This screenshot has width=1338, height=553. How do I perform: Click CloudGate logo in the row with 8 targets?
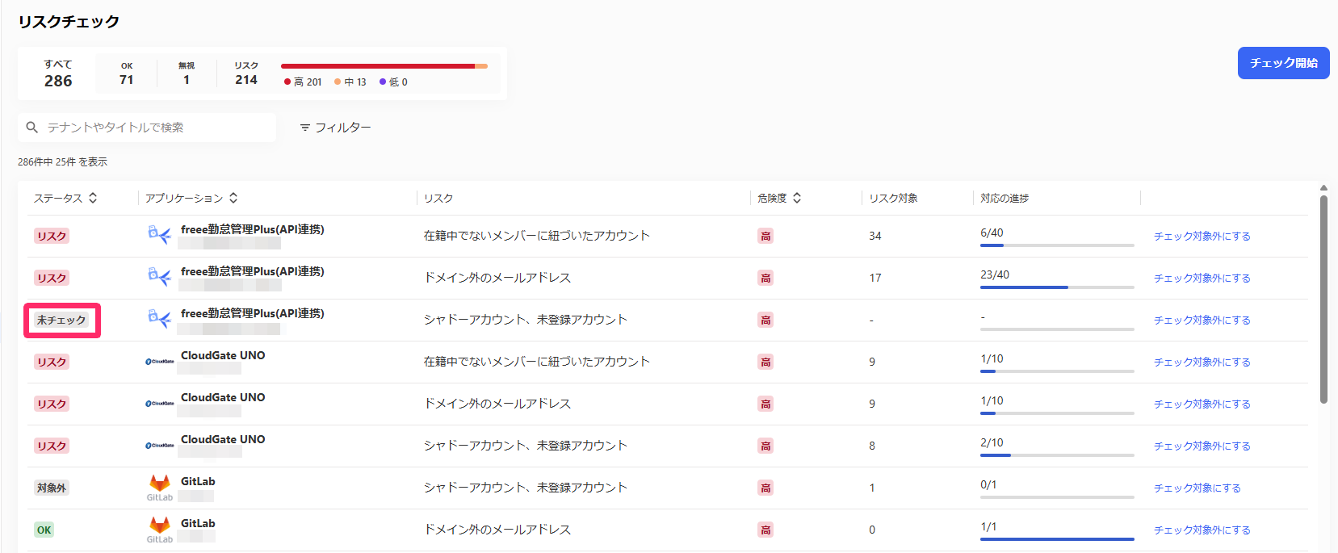tap(160, 446)
